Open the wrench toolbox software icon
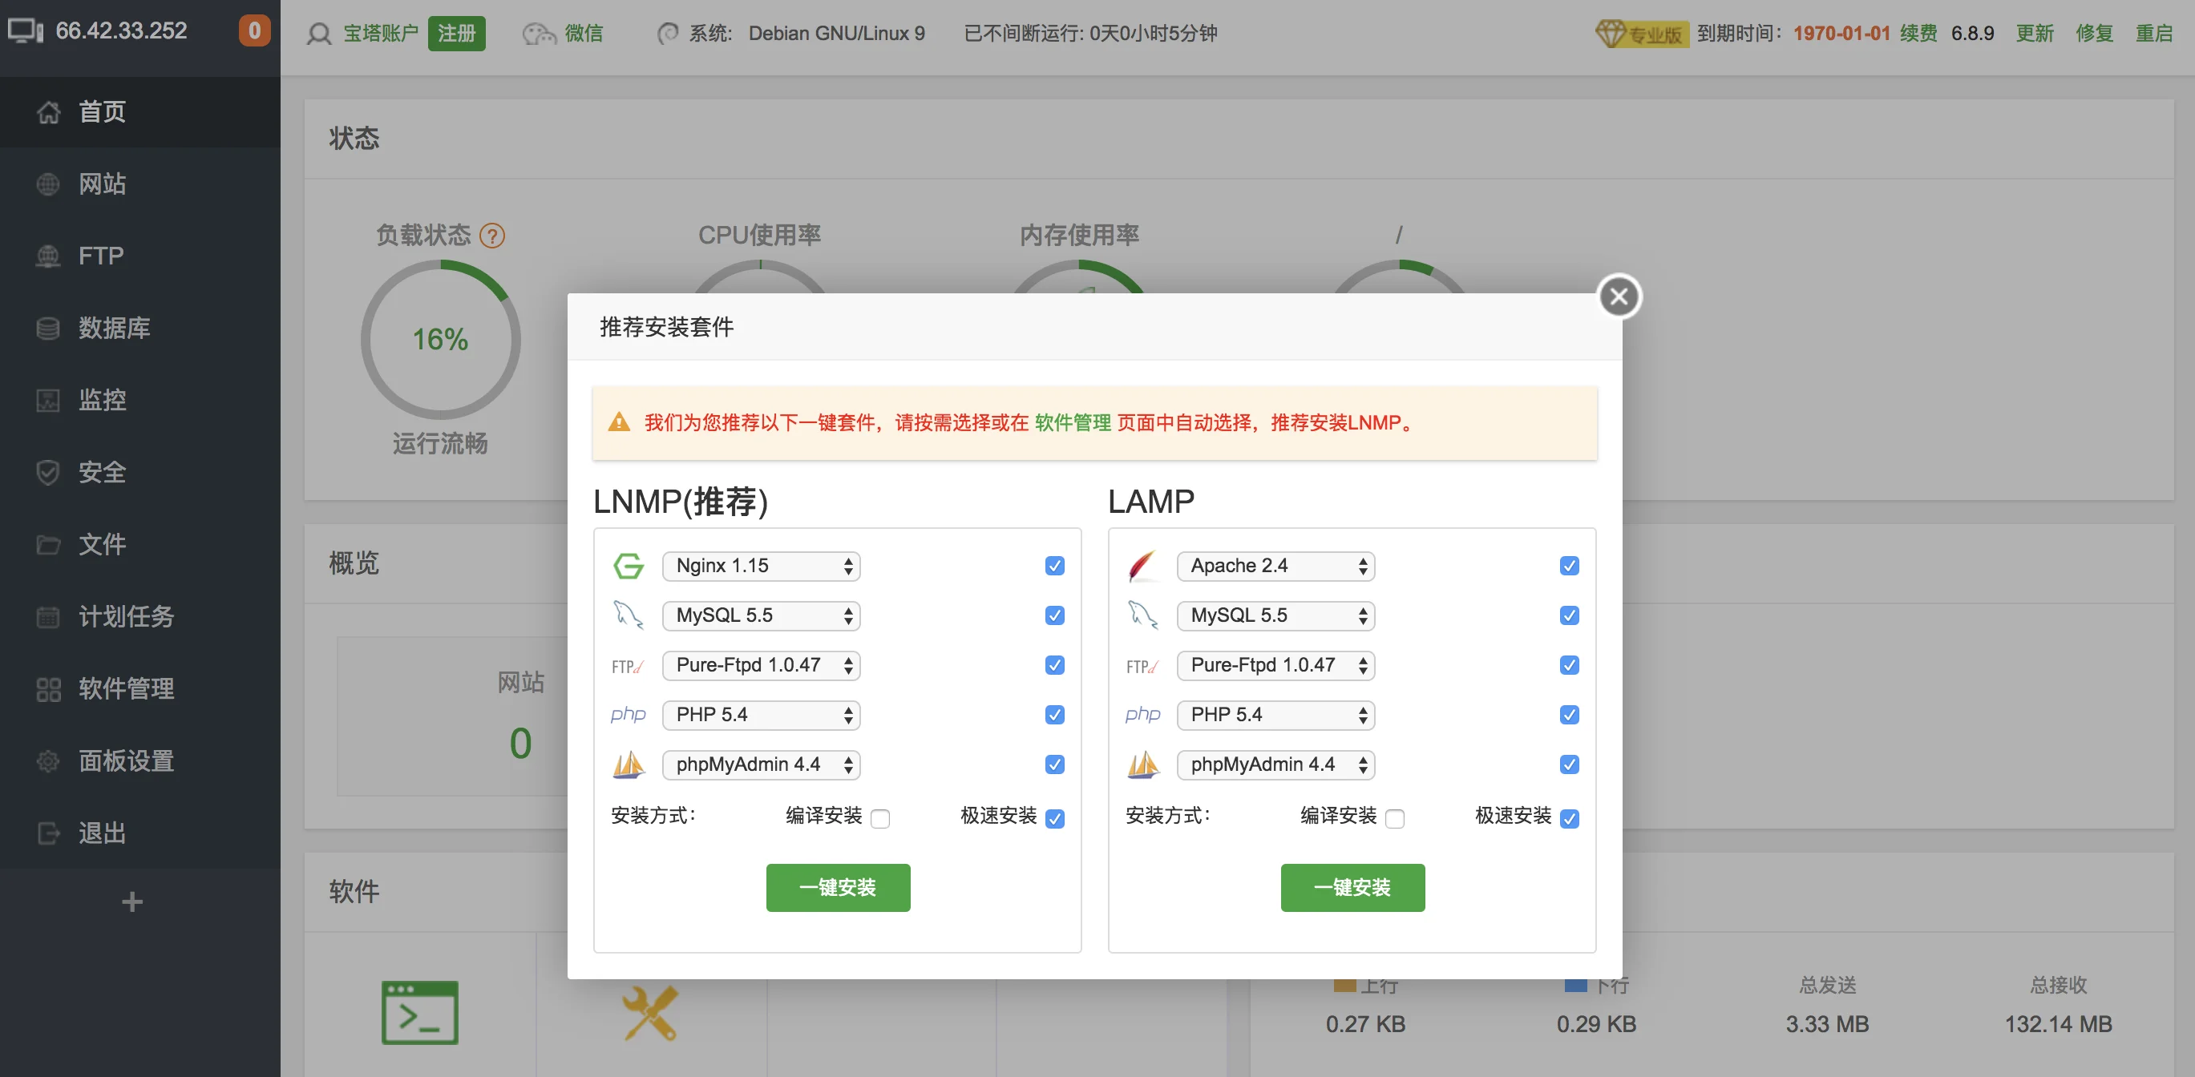This screenshot has width=2195, height=1077. (x=651, y=1012)
